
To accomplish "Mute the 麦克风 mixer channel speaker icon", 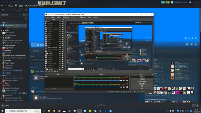I will tap(124, 80).
